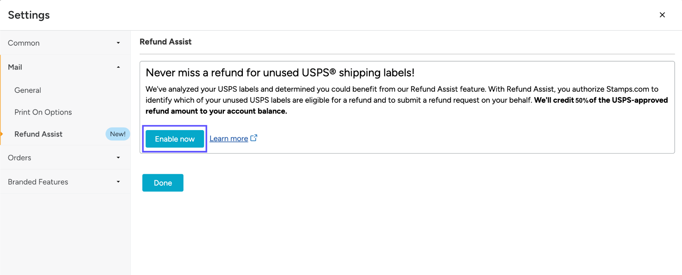Collapse Mail using its caret arrow
This screenshot has width=682, height=275.
[118, 67]
